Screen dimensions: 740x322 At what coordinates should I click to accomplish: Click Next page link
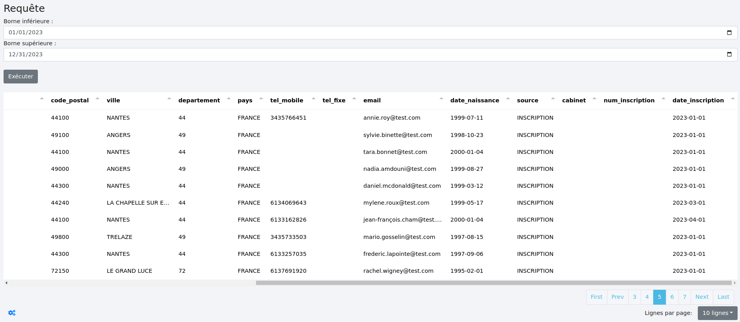click(702, 297)
